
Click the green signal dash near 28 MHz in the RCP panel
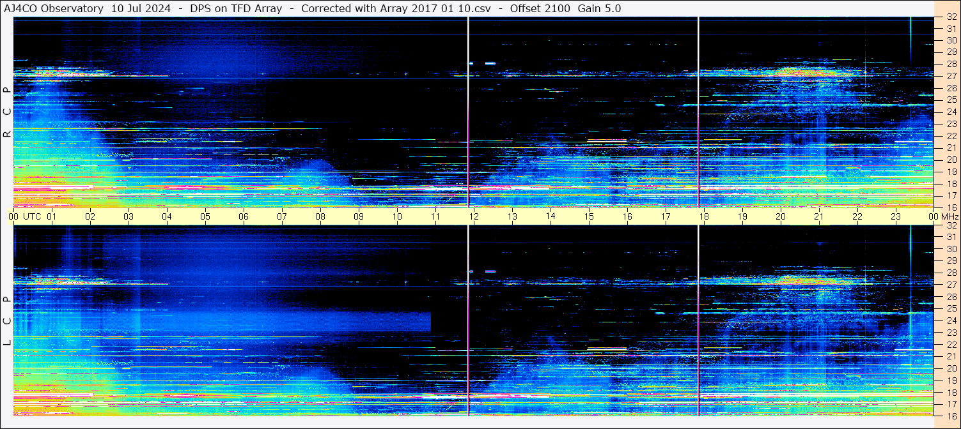[x=490, y=63]
